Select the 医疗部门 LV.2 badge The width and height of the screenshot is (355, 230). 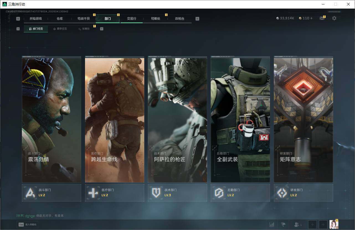click(114, 193)
